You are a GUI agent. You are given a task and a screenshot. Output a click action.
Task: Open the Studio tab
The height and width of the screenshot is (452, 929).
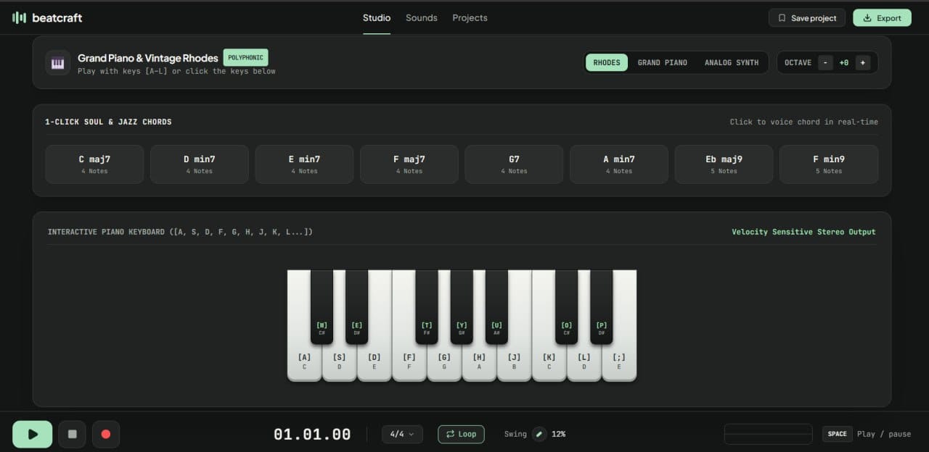[x=377, y=17]
